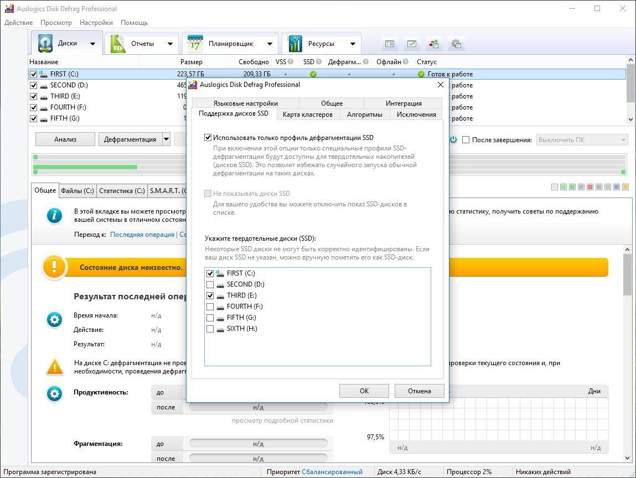Mark SECOND (D:) as SSD in the dialog
636x478 pixels.
210,284
